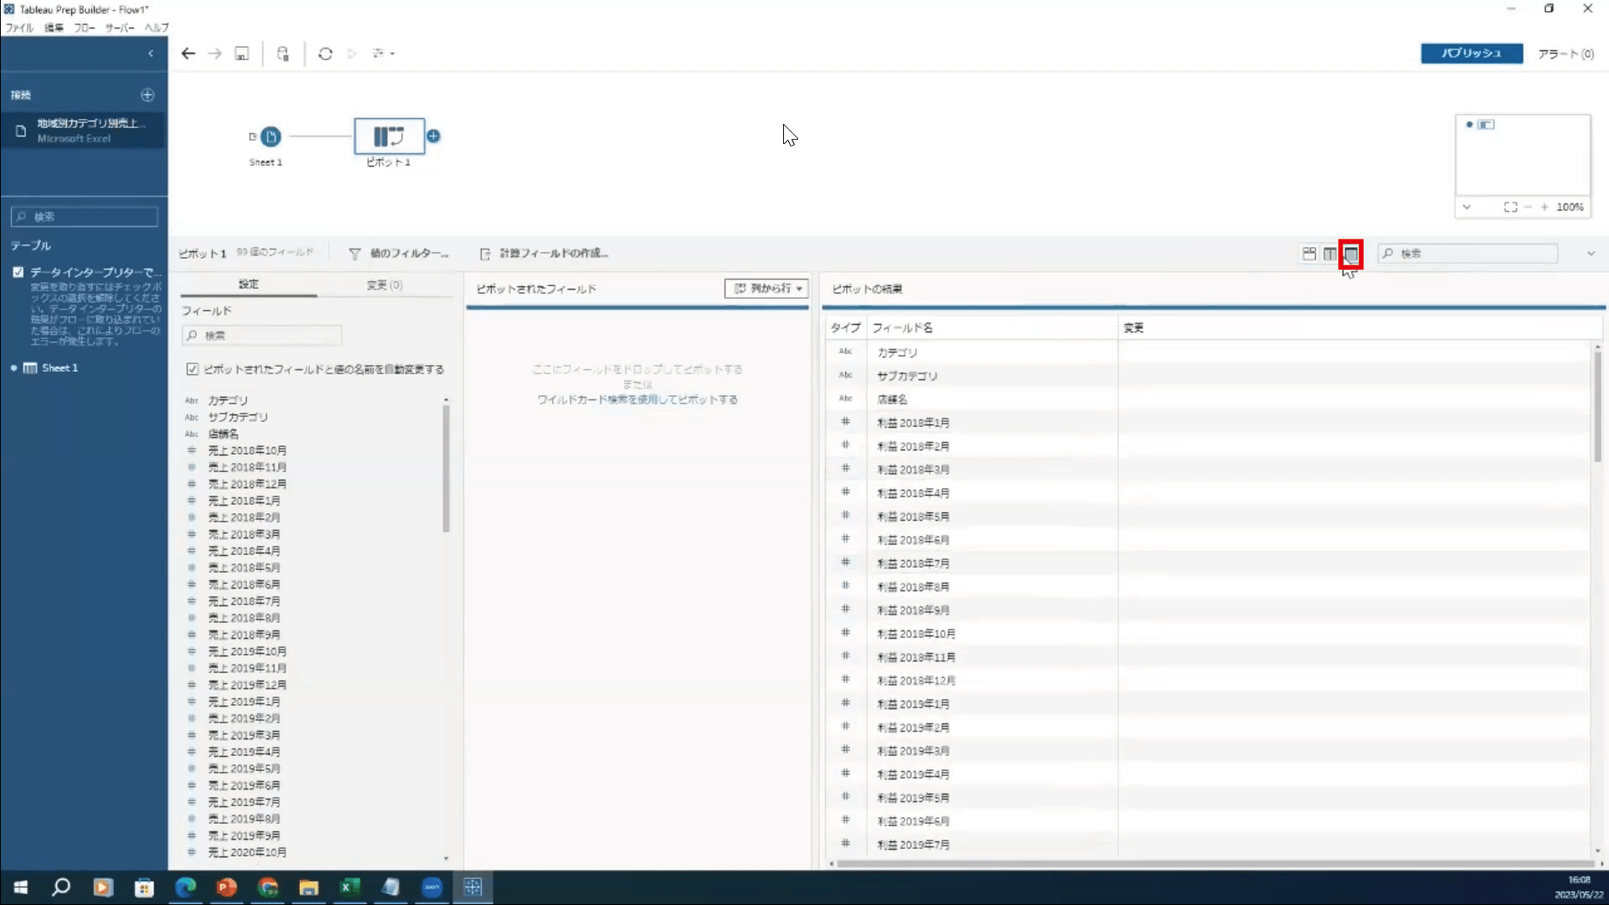This screenshot has width=1609, height=905.
Task: Select 売上 2020年10月 field
Action: point(247,852)
